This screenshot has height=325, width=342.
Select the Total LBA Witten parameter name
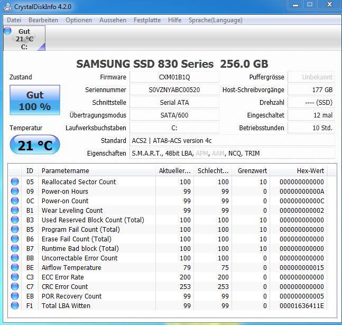pos(66,306)
